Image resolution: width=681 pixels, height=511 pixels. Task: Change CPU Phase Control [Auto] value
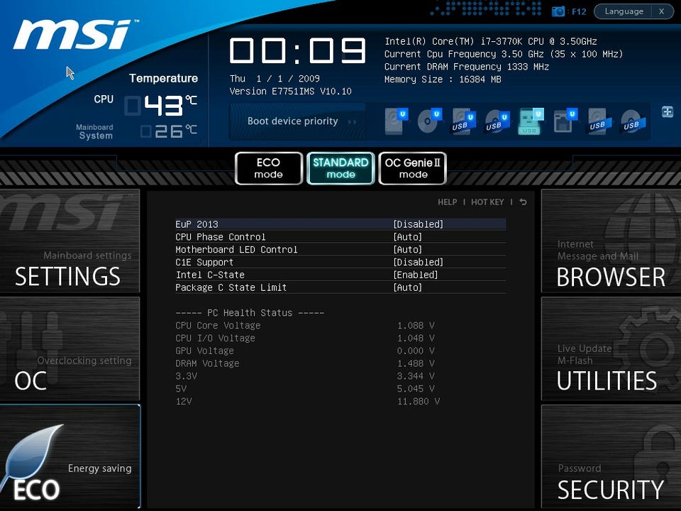pos(407,237)
